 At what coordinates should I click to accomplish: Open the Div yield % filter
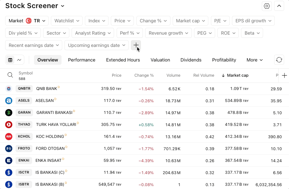23,33
